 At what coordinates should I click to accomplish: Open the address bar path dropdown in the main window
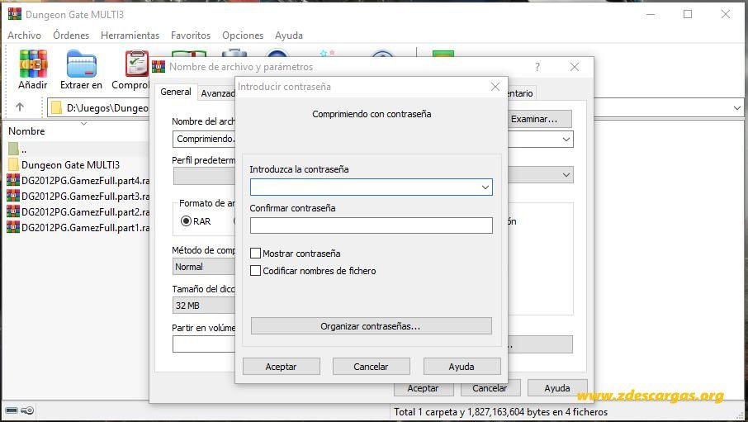click(737, 108)
